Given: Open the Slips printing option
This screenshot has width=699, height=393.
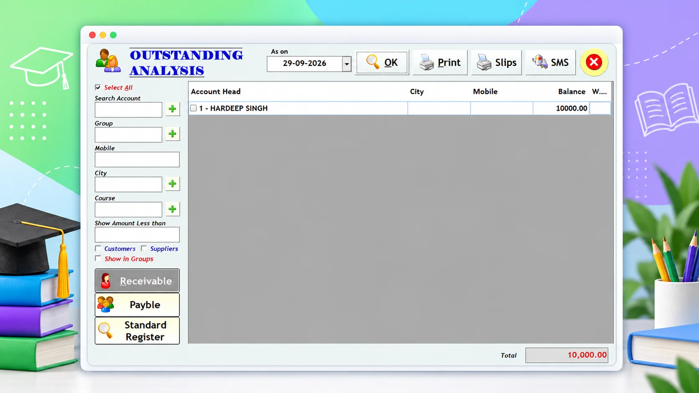Looking at the screenshot, I should click(496, 63).
